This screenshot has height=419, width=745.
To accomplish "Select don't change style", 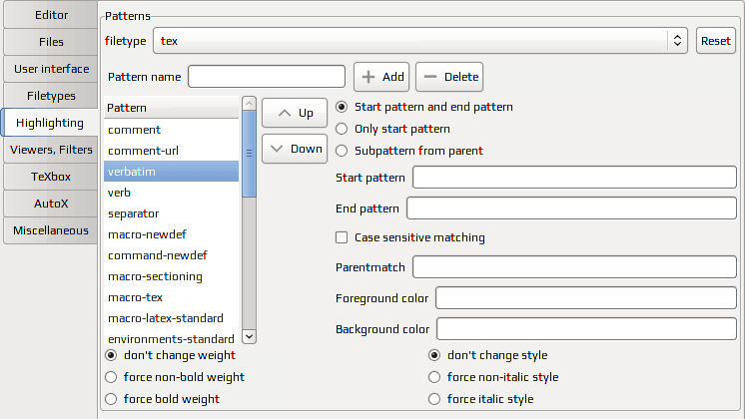I will click(488, 355).
